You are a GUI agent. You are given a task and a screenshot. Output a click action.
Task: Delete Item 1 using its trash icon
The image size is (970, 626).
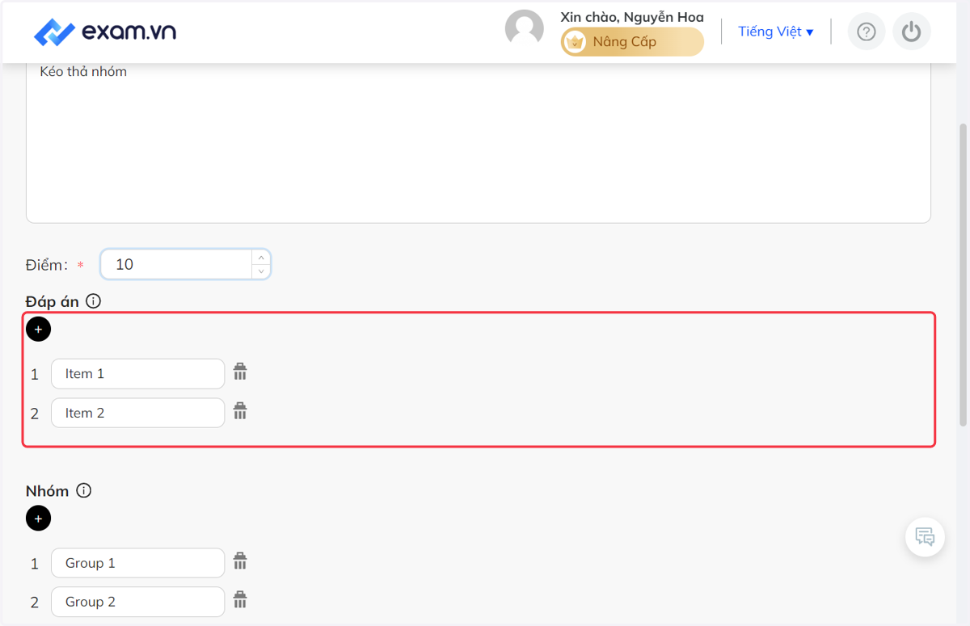[x=240, y=372]
